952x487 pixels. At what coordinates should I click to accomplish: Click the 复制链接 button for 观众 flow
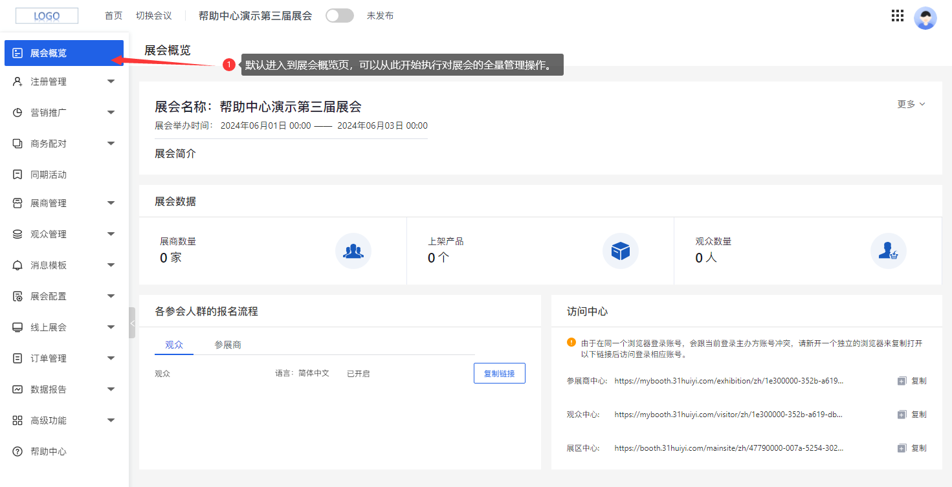[499, 373]
